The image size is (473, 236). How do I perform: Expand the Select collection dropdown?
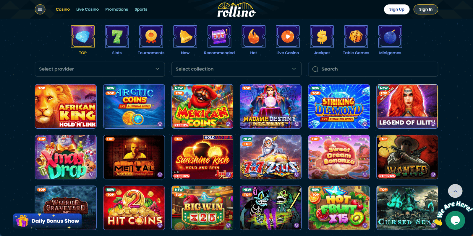(x=237, y=69)
